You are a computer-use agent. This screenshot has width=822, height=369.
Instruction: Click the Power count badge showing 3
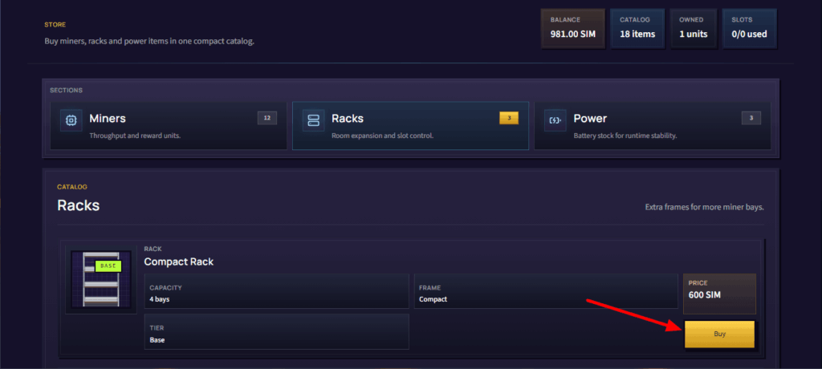coord(751,118)
